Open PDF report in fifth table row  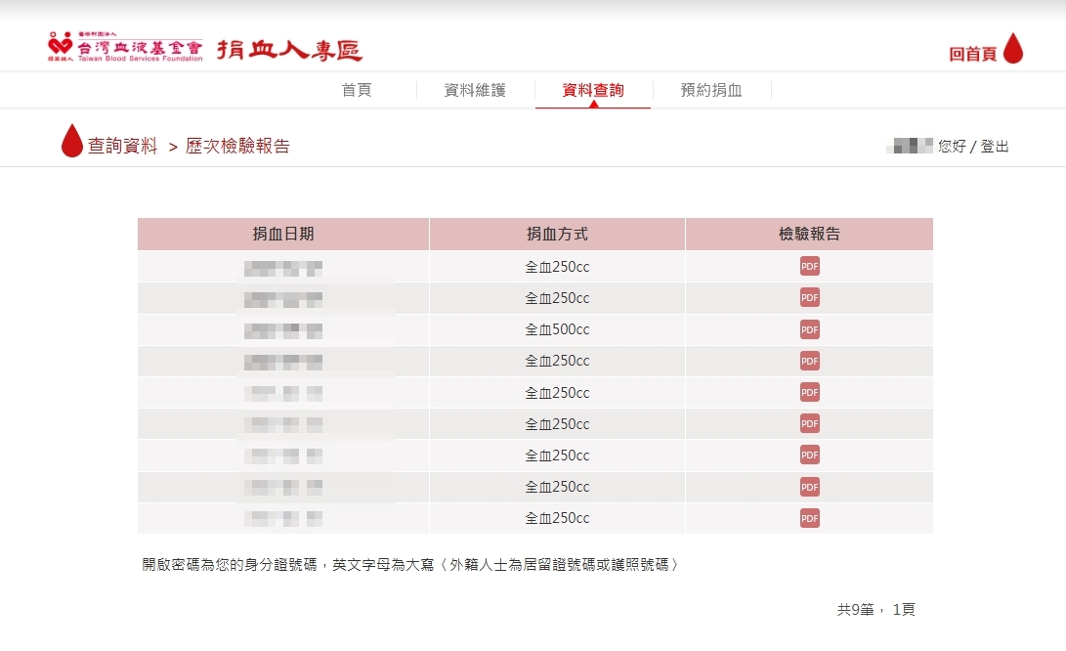[809, 392]
